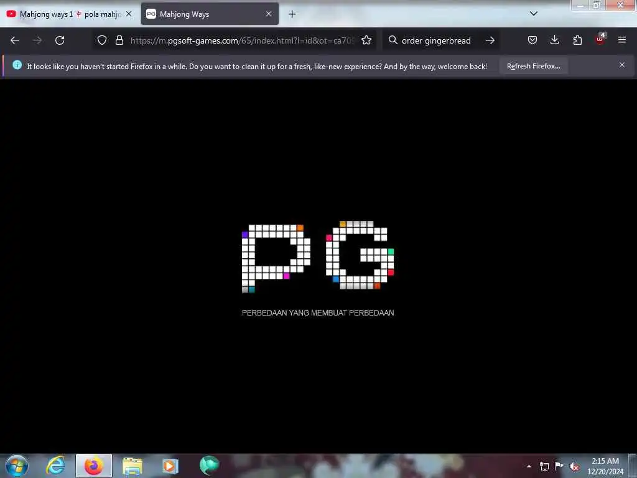Switch to the Mahjong ways 1 YouTube tab

tap(69, 14)
